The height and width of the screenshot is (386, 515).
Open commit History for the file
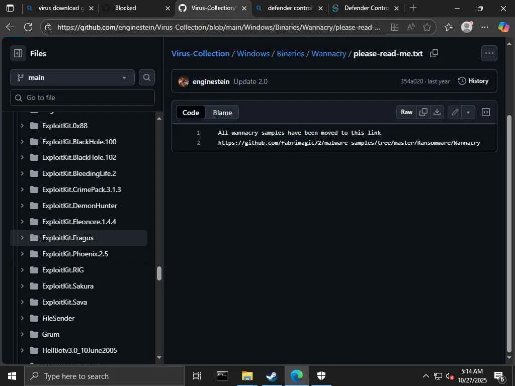(x=473, y=81)
